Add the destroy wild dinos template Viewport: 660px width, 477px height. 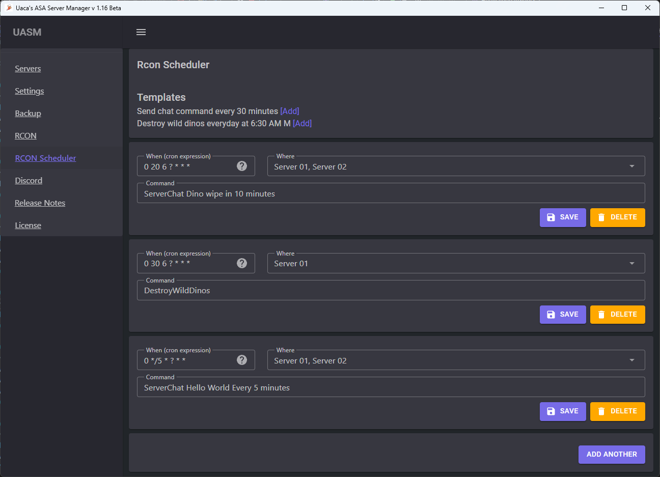pyautogui.click(x=302, y=123)
